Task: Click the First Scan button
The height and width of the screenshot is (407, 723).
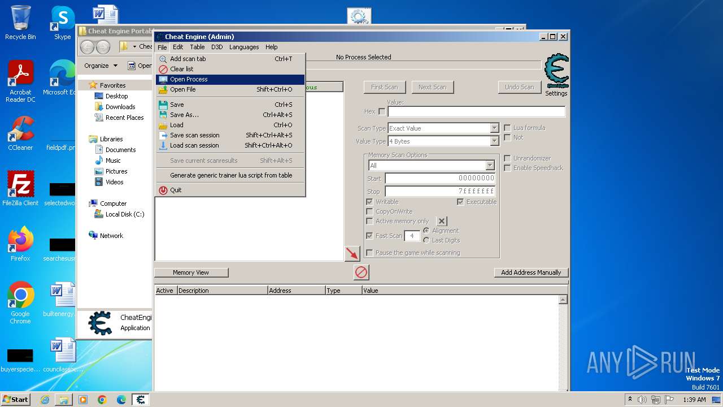Action: click(x=385, y=87)
